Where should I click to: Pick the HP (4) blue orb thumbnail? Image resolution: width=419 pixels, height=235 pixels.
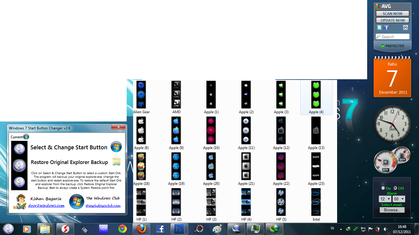click(246, 202)
